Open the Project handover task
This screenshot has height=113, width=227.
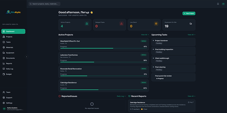pyautogui.click(x=173, y=42)
